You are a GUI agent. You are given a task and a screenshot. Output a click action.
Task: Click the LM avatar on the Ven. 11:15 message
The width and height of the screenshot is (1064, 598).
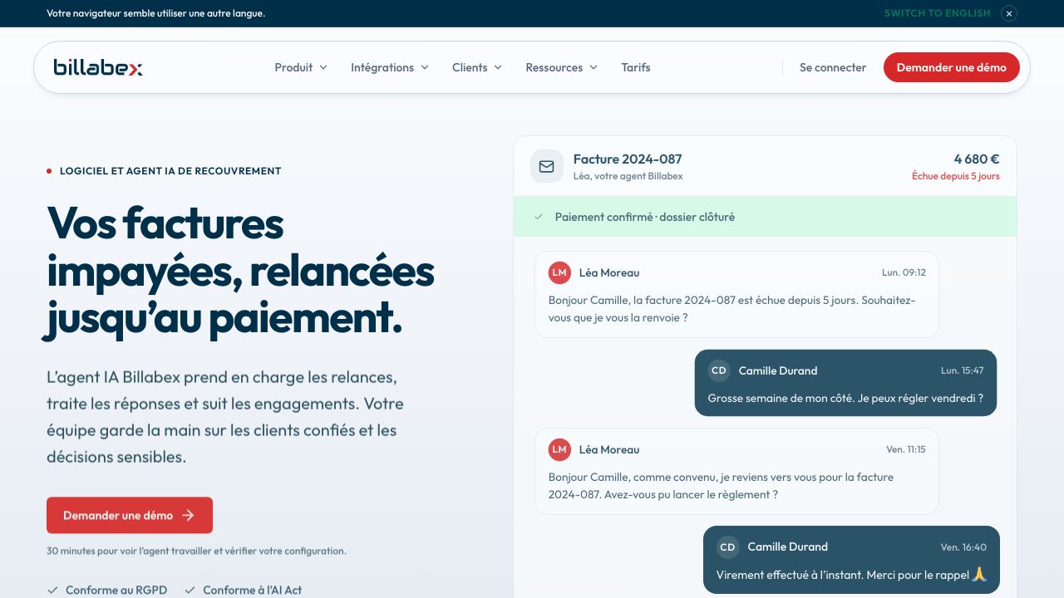pos(559,449)
